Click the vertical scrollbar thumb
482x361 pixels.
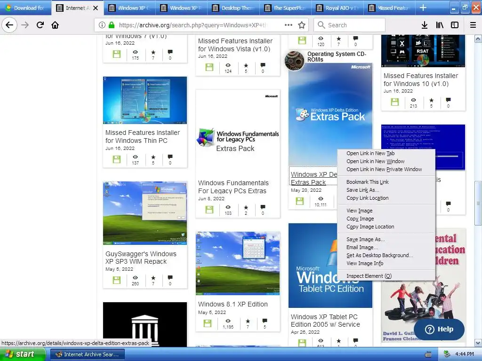click(x=478, y=203)
